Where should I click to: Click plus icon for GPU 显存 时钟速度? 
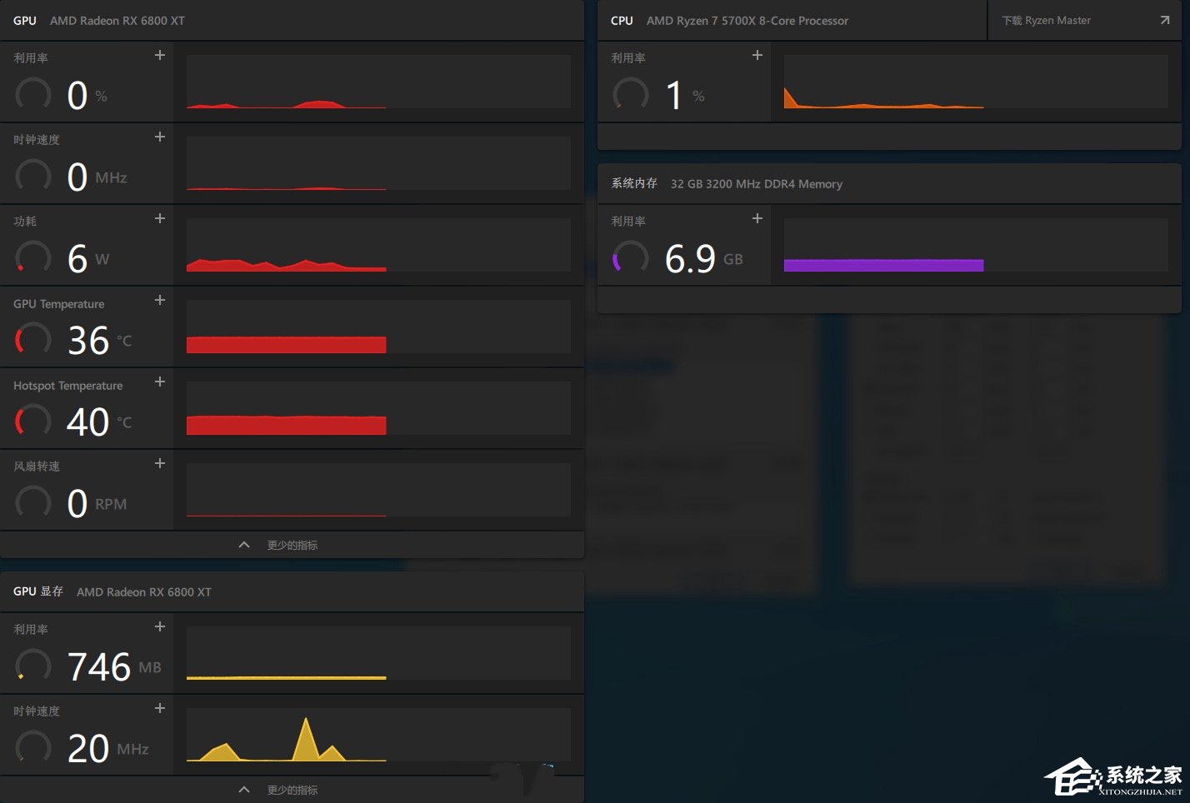click(160, 708)
